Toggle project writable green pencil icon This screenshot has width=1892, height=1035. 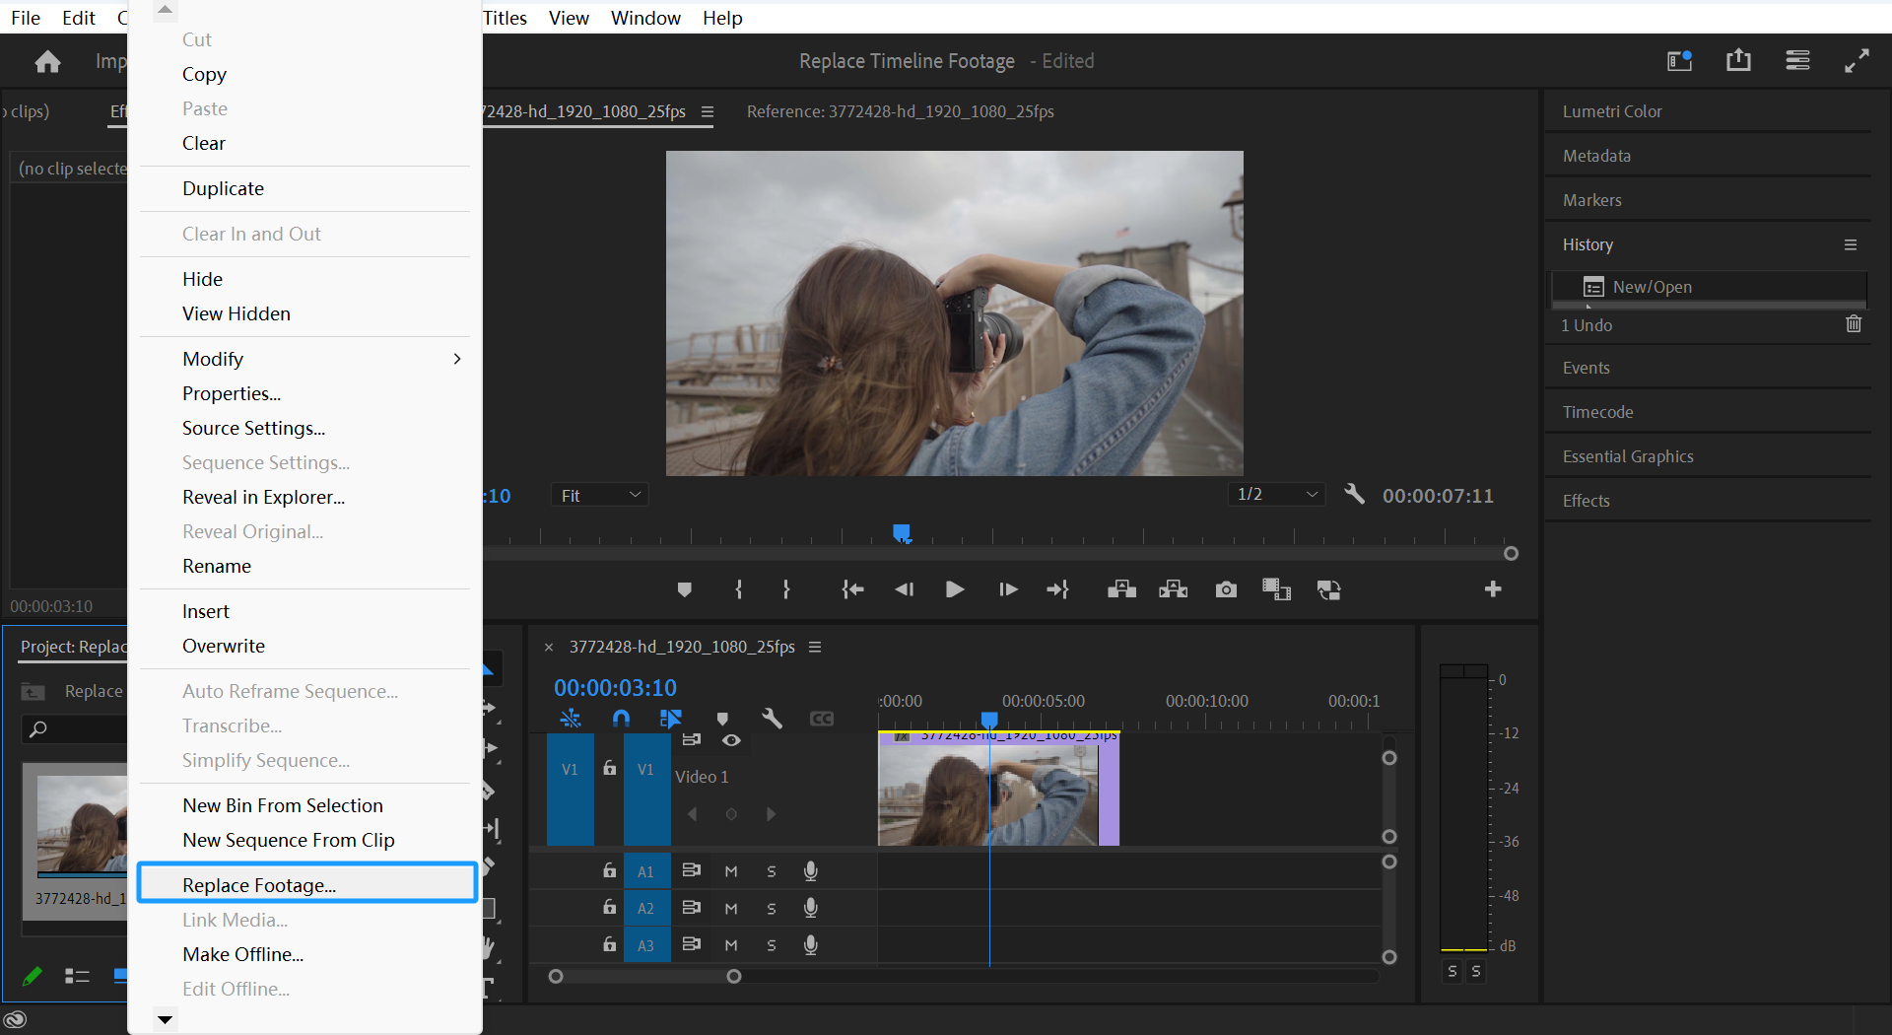pos(33,976)
